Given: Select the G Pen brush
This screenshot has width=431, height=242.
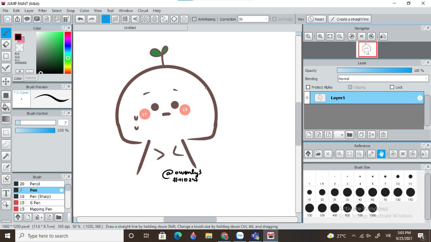Looking at the screenshot, I should click(x=39, y=203).
